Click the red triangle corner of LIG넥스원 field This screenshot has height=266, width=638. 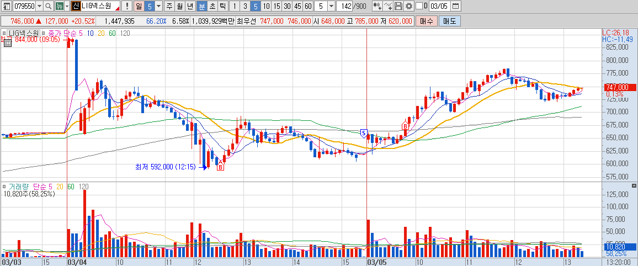[118, 8]
